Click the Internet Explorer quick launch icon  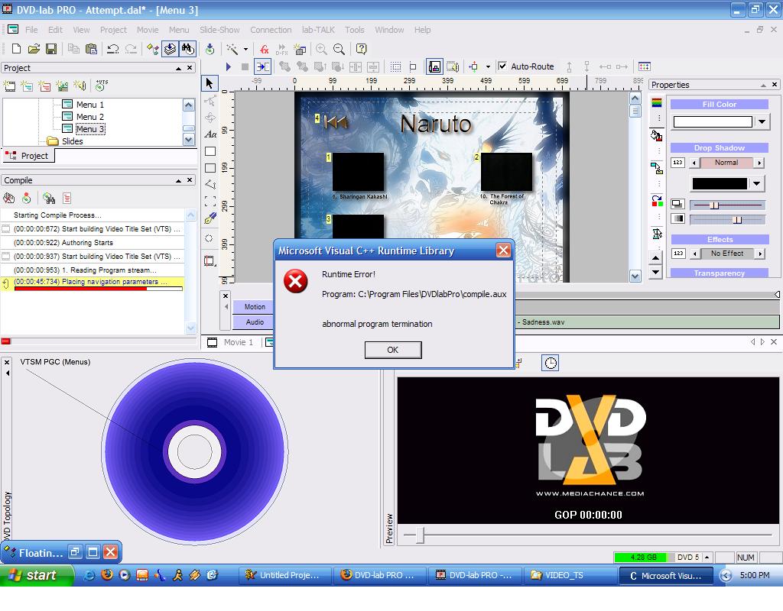(x=89, y=575)
